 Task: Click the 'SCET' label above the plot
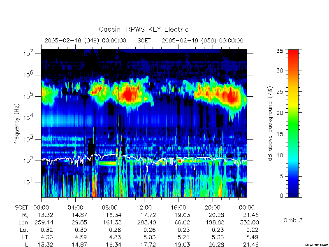point(144,40)
